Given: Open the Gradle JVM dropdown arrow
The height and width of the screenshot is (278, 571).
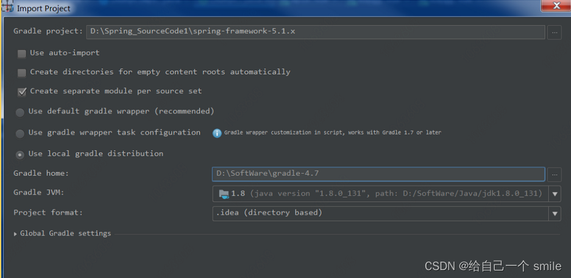Looking at the screenshot, I should pyautogui.click(x=555, y=194).
